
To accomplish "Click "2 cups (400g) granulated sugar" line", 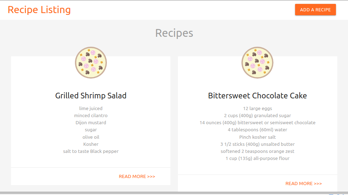I will click(x=257, y=115).
